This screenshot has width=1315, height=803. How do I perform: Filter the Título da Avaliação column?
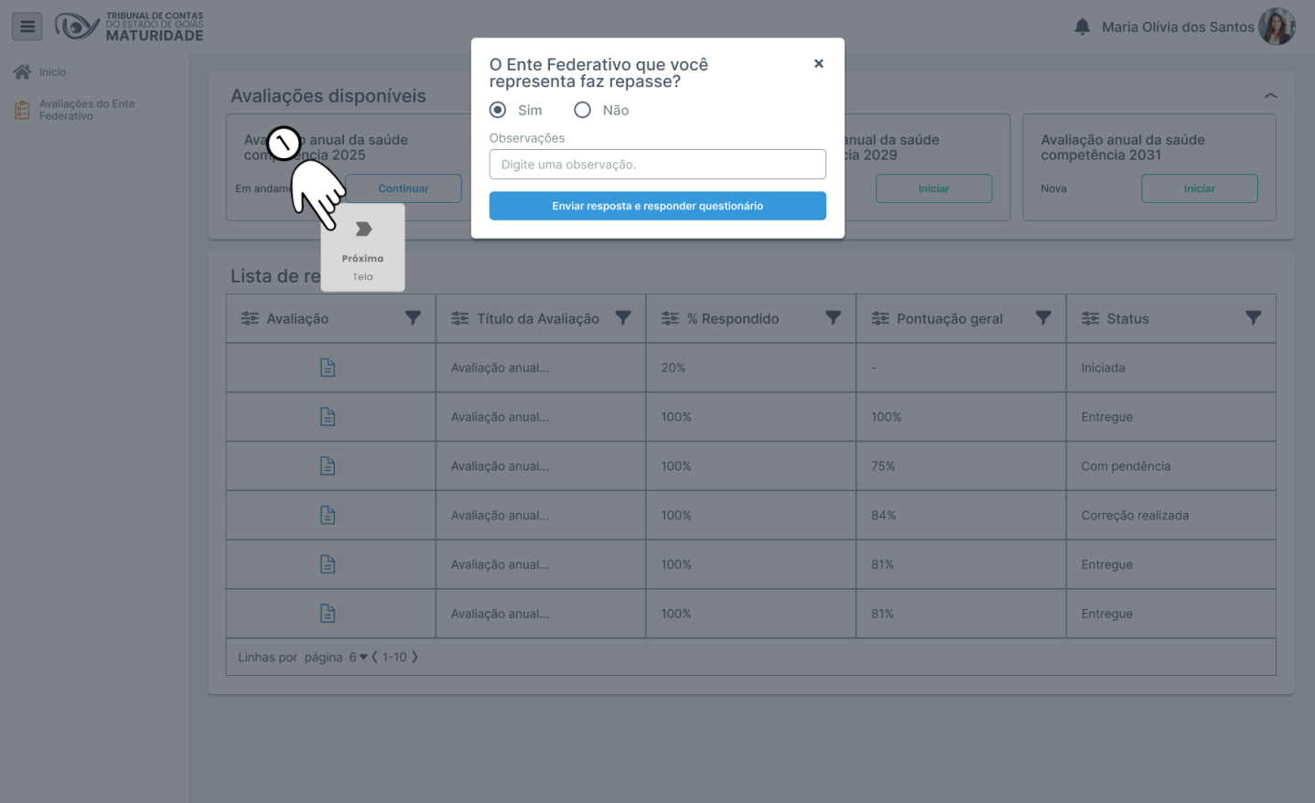623,318
